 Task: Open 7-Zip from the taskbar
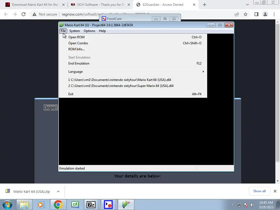pyautogui.click(x=91, y=205)
